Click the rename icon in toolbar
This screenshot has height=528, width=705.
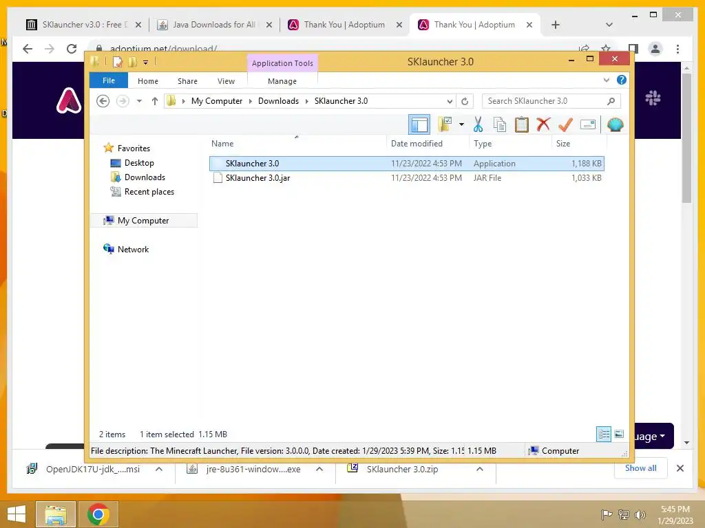pyautogui.click(x=588, y=124)
